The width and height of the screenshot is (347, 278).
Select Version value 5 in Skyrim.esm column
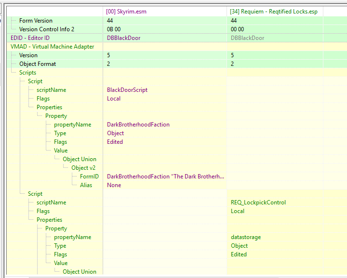(x=108, y=55)
